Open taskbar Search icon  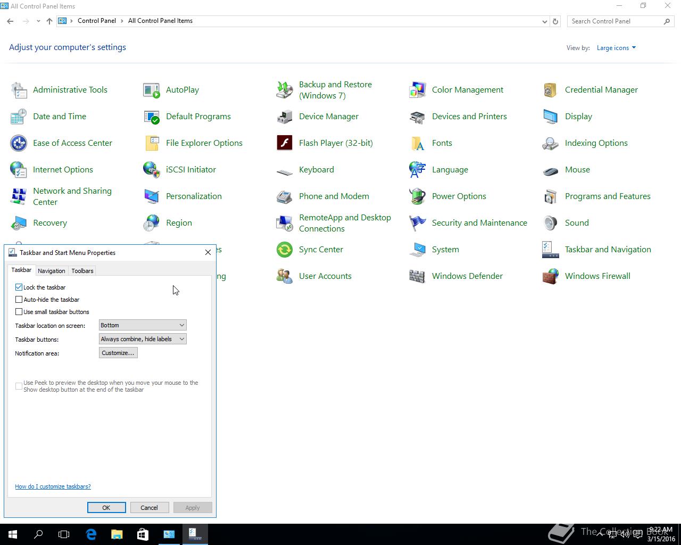[38, 534]
